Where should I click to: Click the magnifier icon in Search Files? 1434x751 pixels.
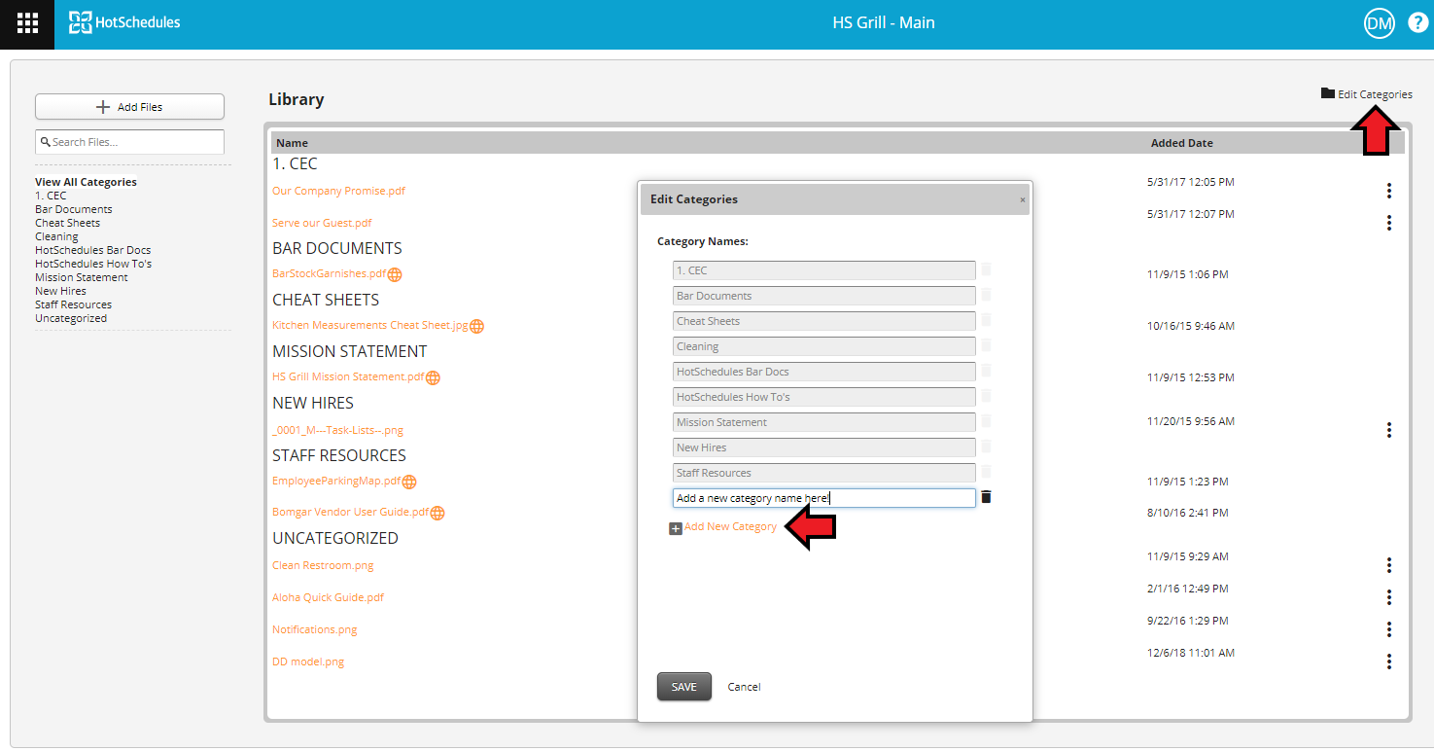(45, 142)
